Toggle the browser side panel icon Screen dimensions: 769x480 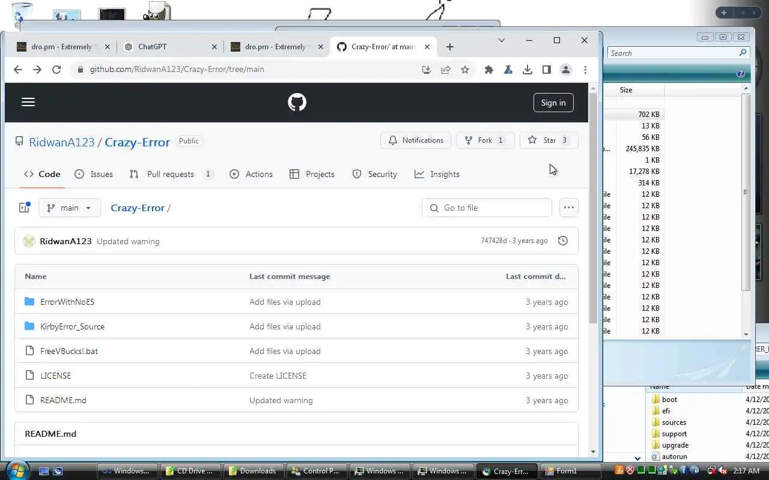pos(547,70)
